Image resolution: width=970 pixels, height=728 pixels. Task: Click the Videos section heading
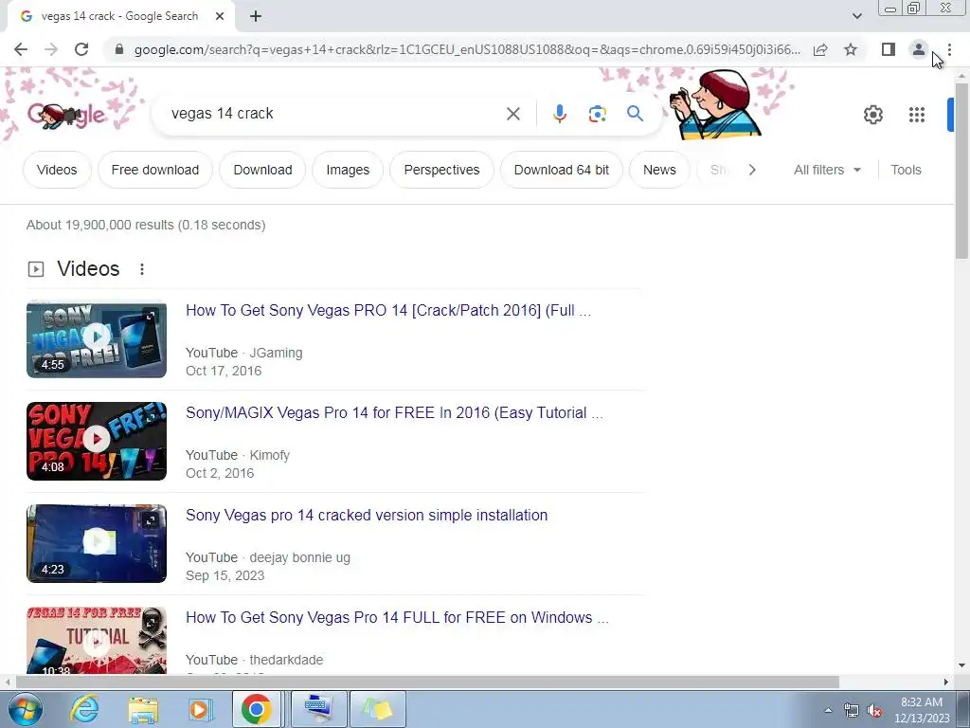[88, 268]
